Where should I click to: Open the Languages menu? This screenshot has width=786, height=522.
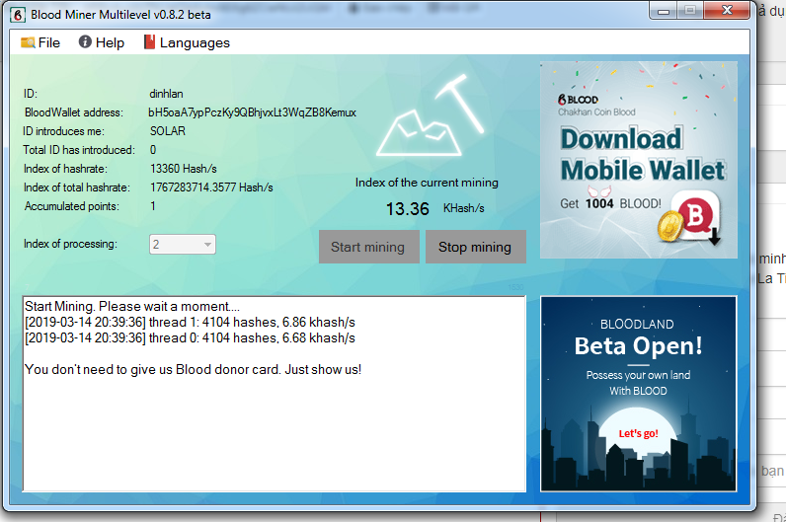click(187, 42)
